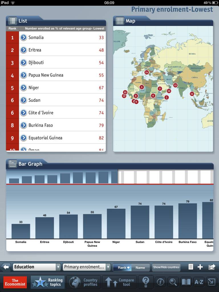
Task: Open the notes page icon
Action: tap(191, 267)
